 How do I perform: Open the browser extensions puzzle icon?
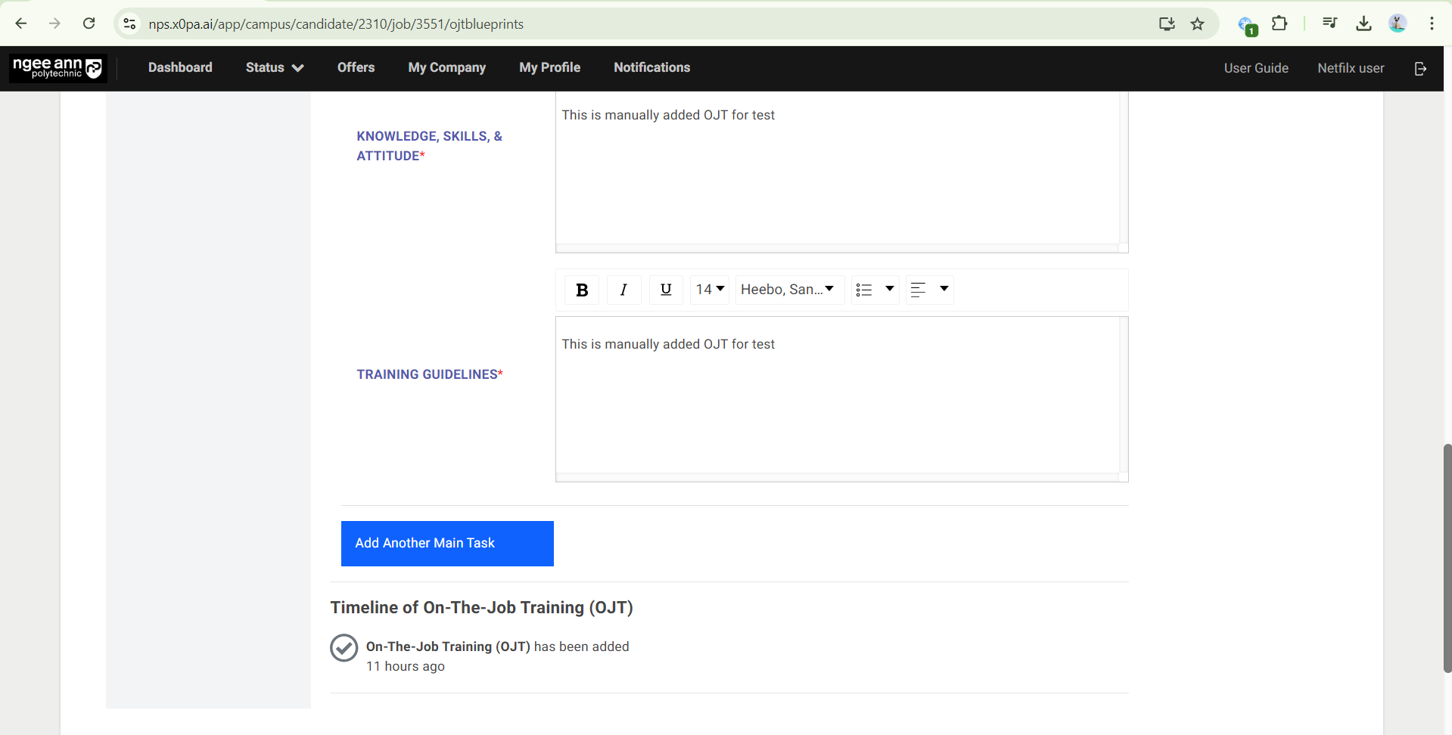tap(1279, 24)
